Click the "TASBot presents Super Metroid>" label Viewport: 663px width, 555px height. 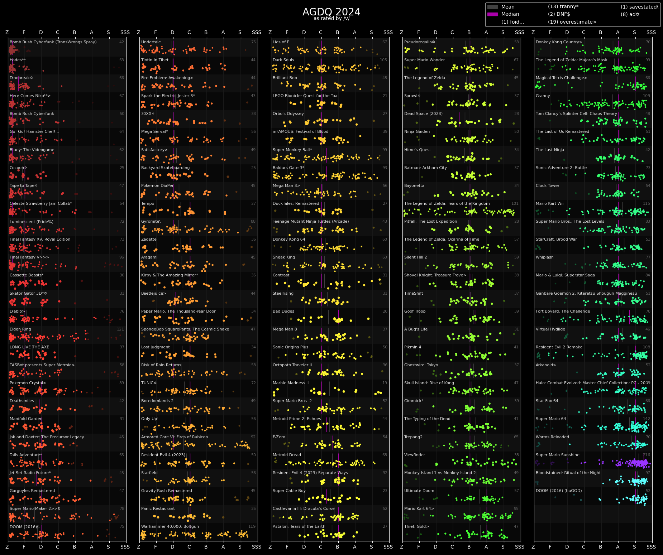42,365
